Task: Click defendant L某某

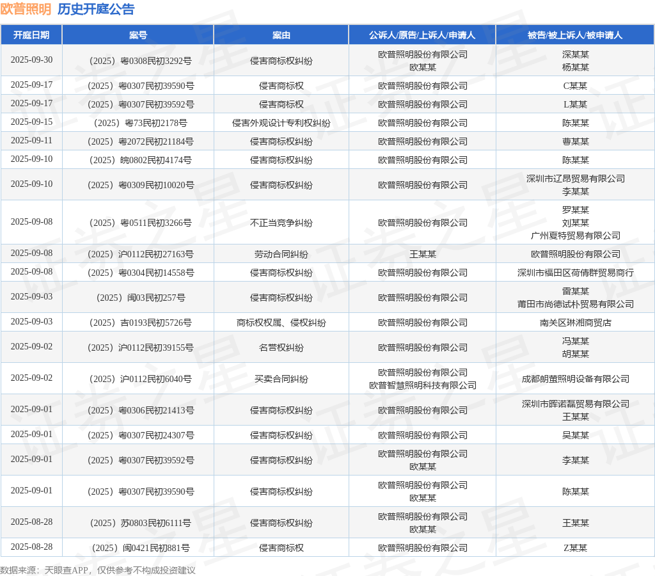Action: coord(575,104)
